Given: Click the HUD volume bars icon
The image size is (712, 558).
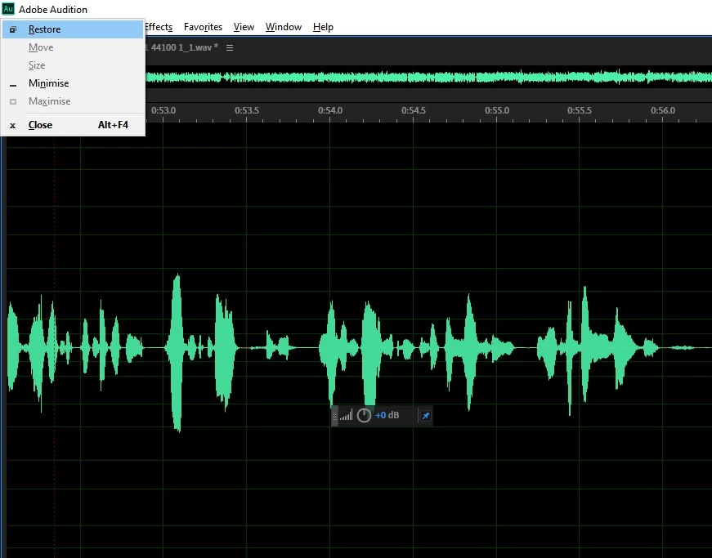Looking at the screenshot, I should pos(346,415).
